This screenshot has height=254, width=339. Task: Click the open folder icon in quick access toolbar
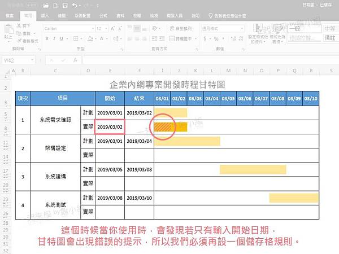(x=45, y=6)
